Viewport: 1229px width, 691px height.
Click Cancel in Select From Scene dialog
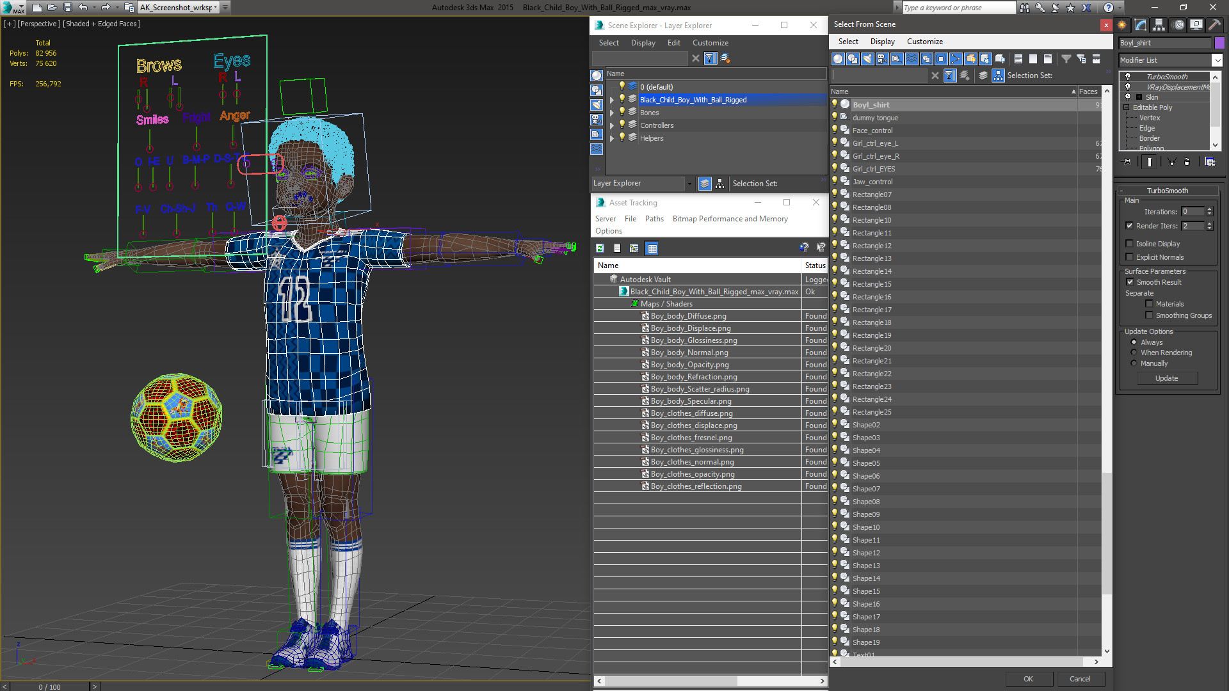pos(1080,679)
